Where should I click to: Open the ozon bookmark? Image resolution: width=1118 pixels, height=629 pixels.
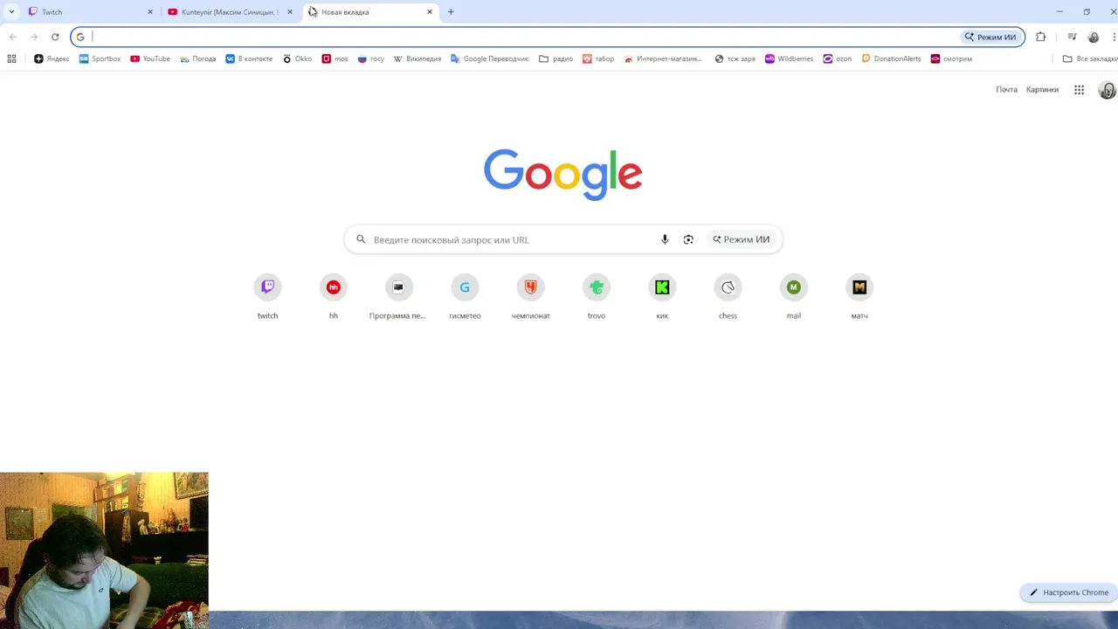[x=837, y=59]
